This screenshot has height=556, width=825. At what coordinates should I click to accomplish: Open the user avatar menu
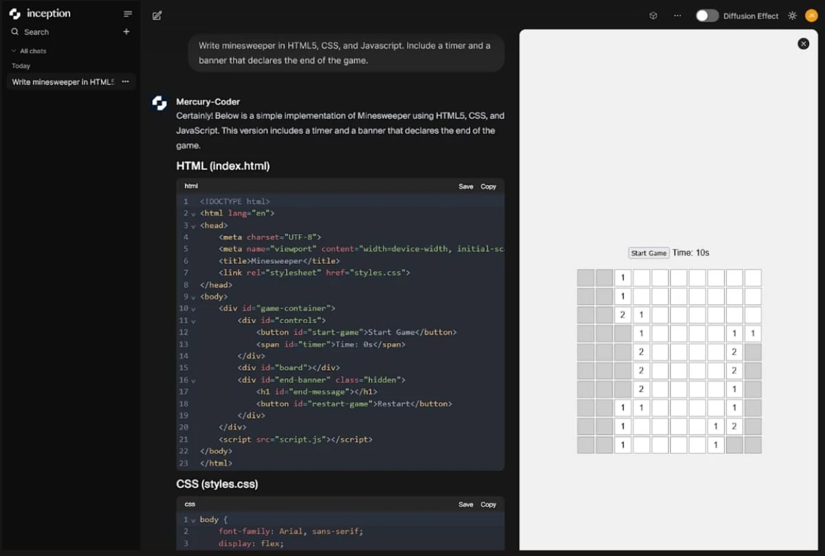point(811,16)
